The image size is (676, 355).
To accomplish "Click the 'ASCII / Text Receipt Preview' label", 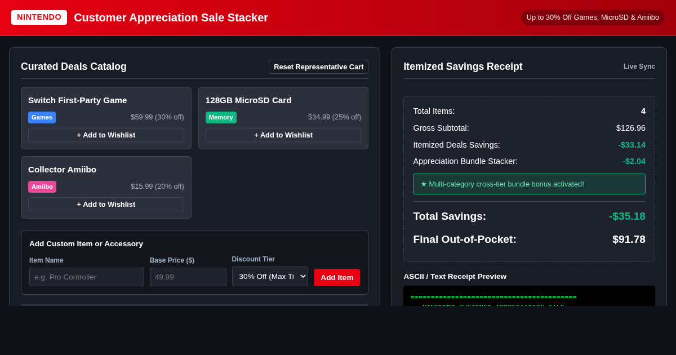I will click(455, 276).
